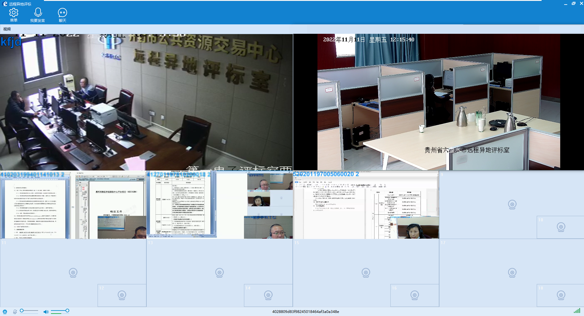Click the 远程异地评标 app logo icon
Screen dimensions: 584x316
(5, 4)
